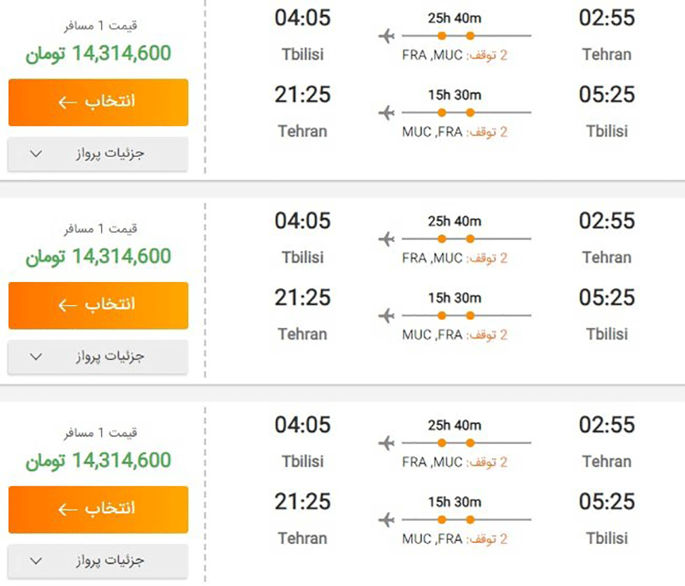Click the outbound airplane icon in the bottom card
685x586 pixels.
click(x=386, y=443)
